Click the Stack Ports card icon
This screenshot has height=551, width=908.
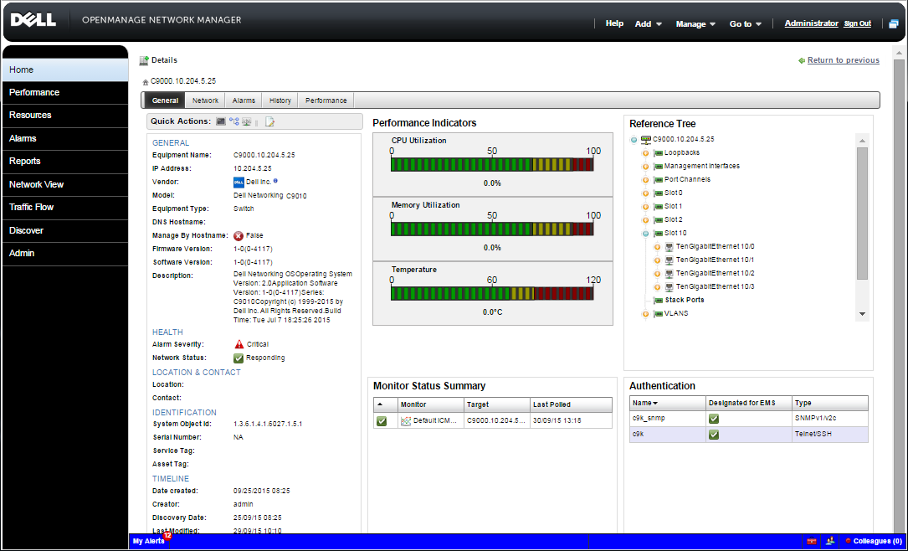658,300
